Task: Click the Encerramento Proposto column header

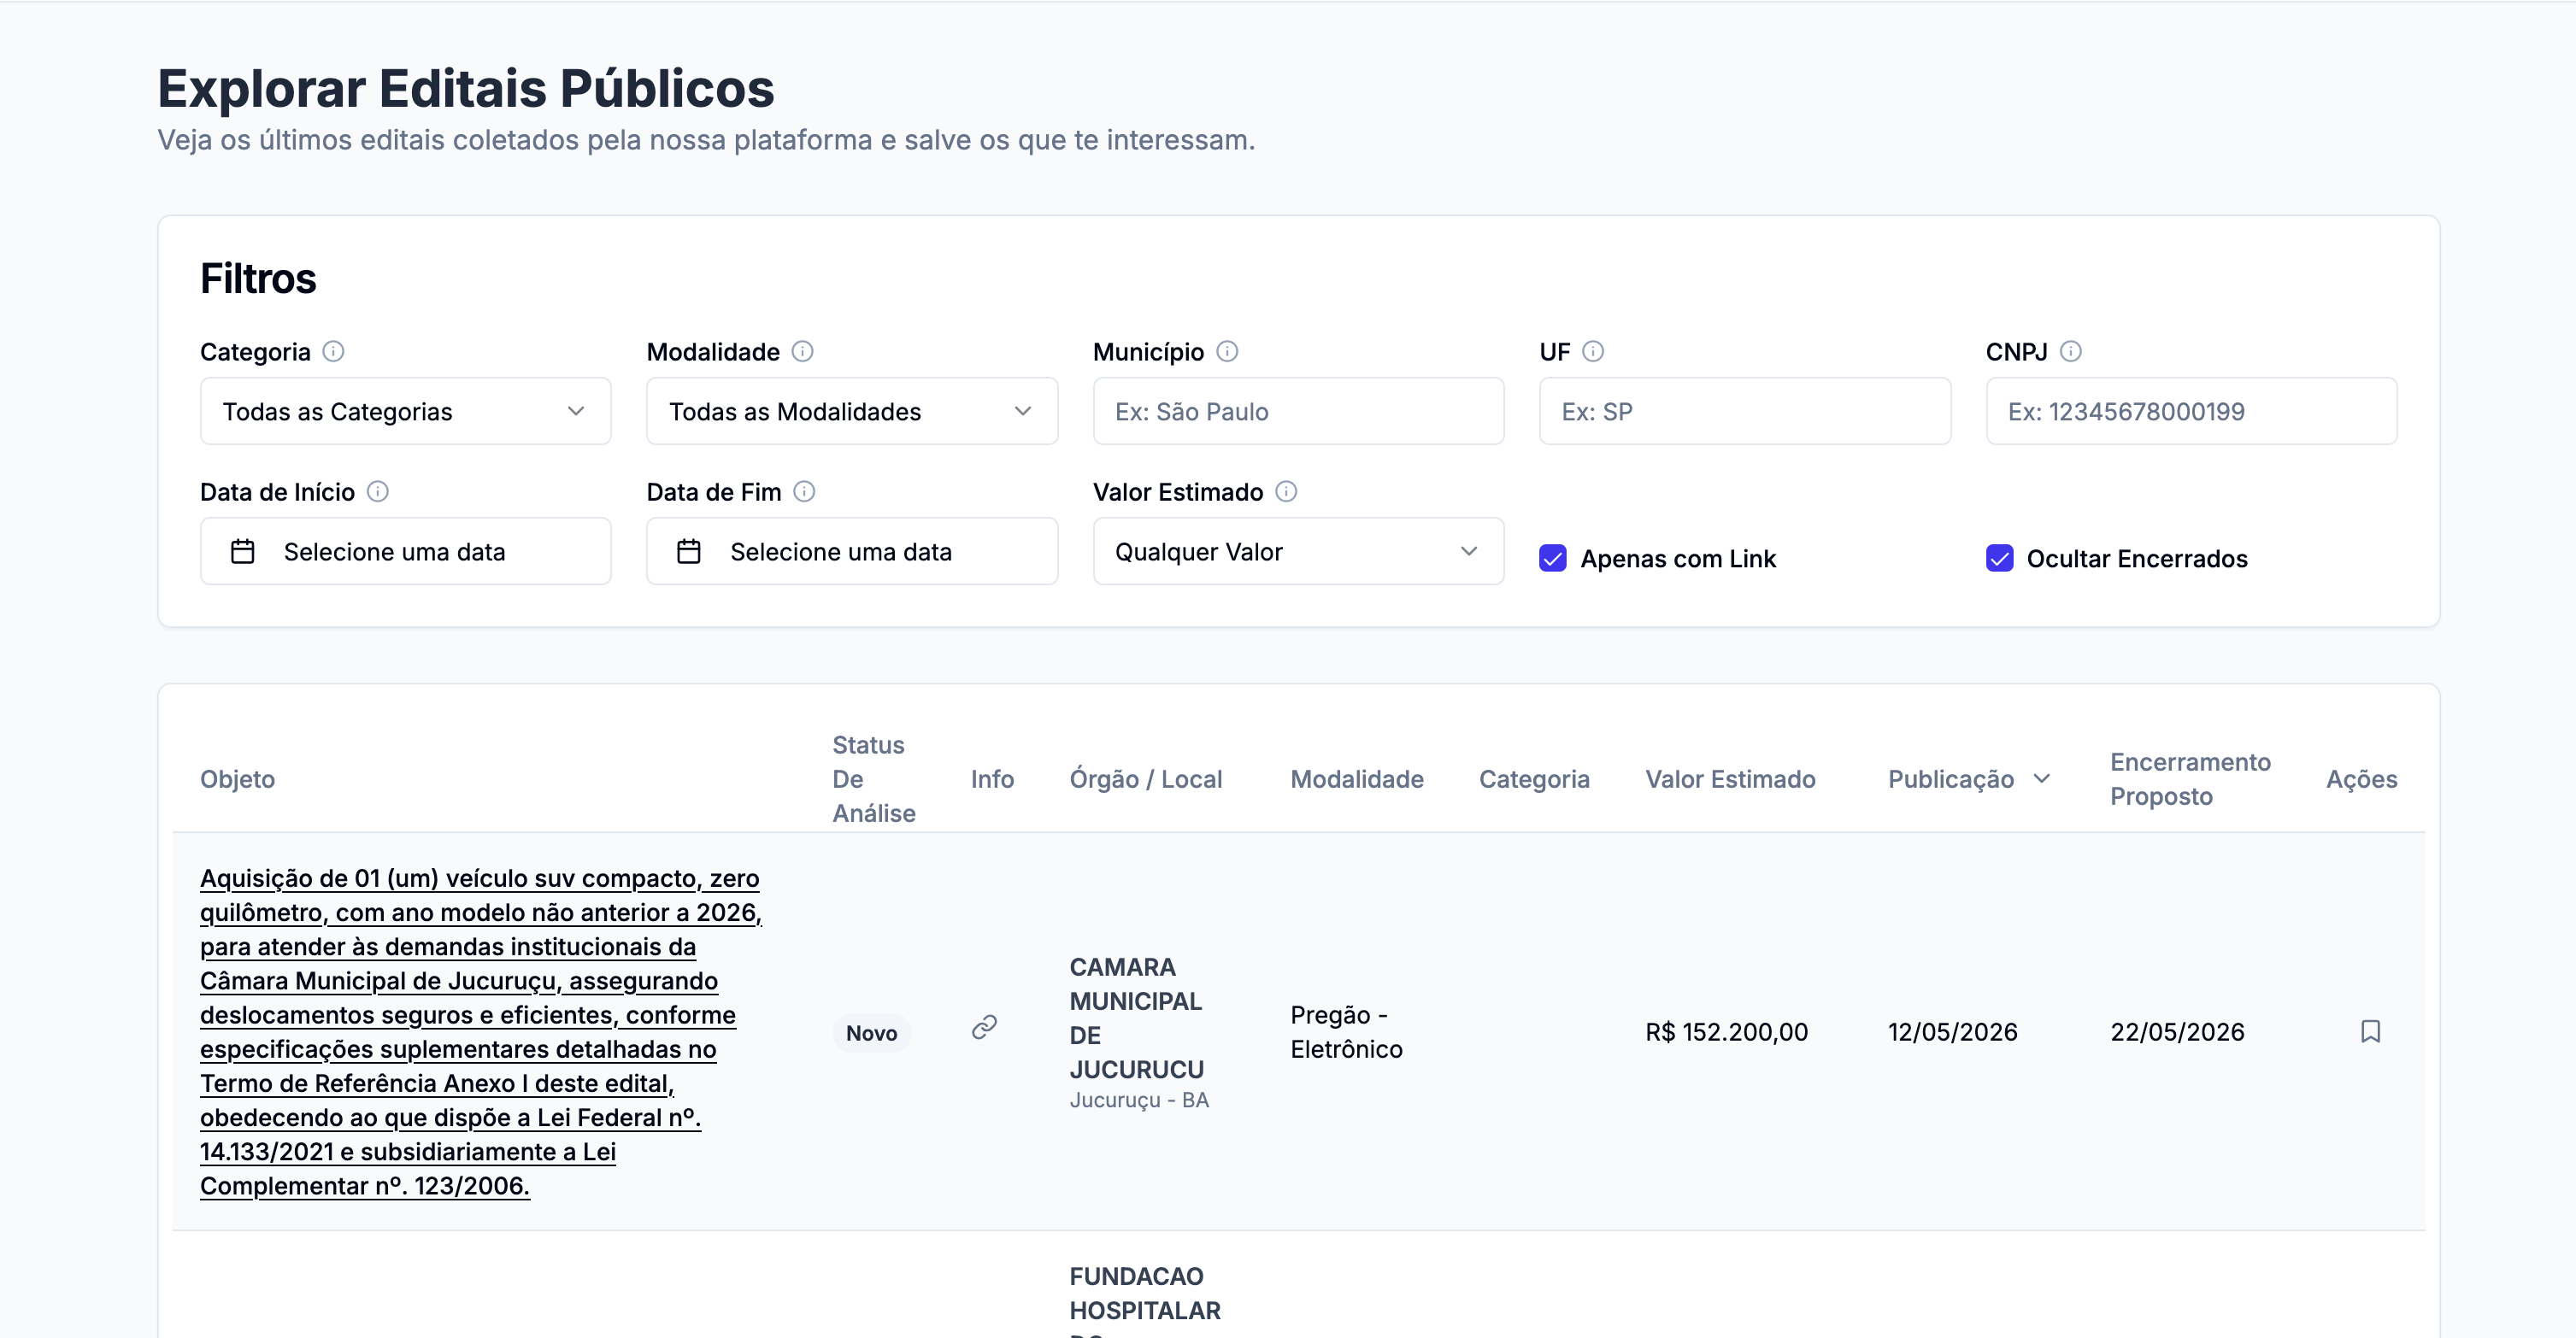Action: [x=2190, y=779]
